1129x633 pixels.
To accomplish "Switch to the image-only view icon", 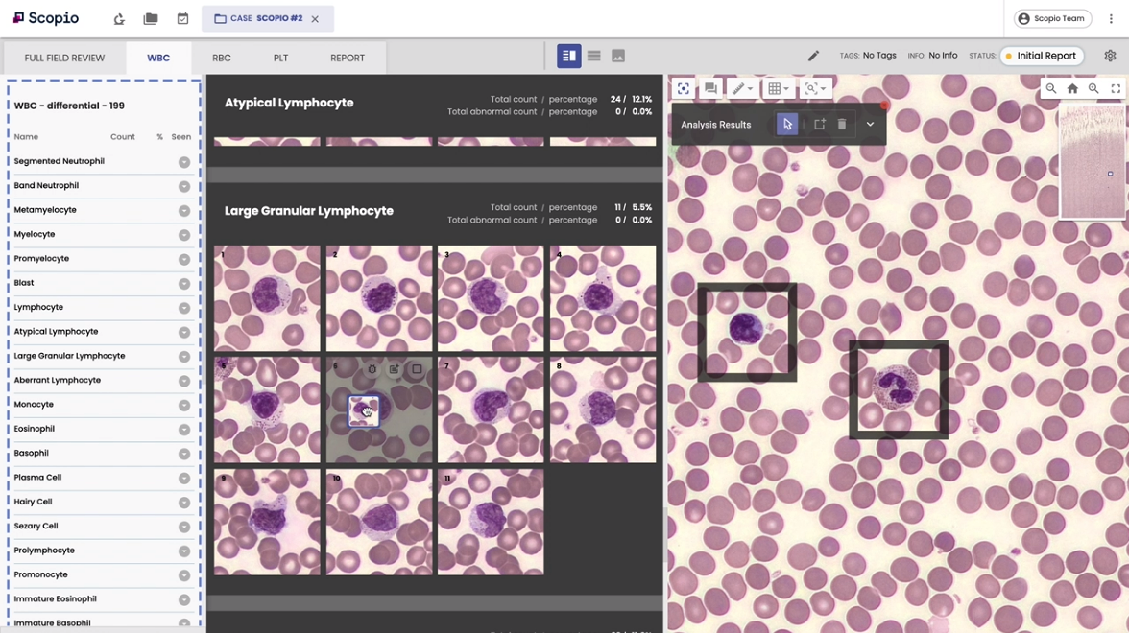I will pos(618,56).
